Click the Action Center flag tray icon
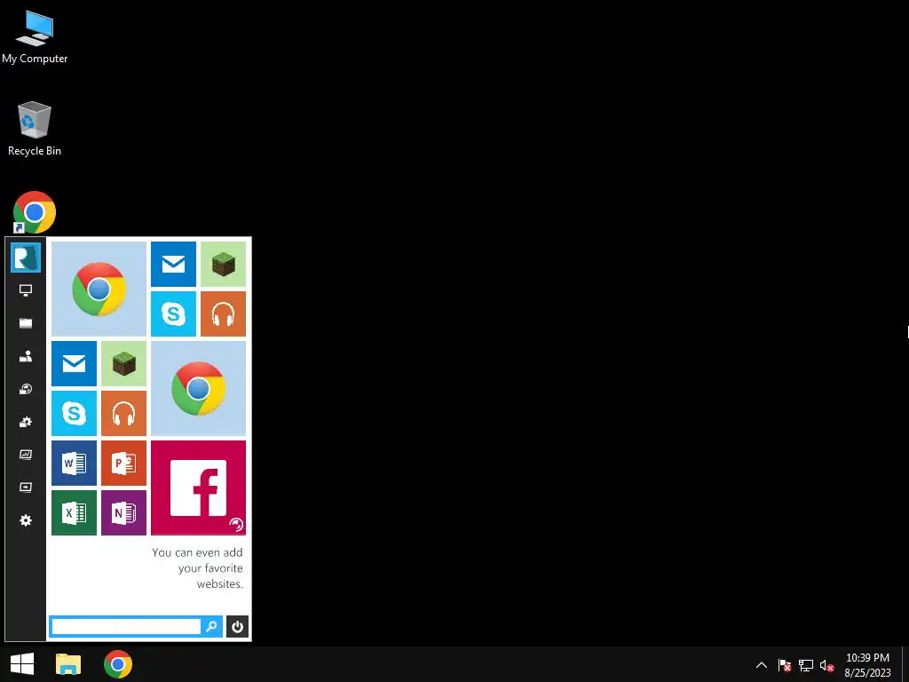This screenshot has height=682, width=909. click(x=785, y=665)
